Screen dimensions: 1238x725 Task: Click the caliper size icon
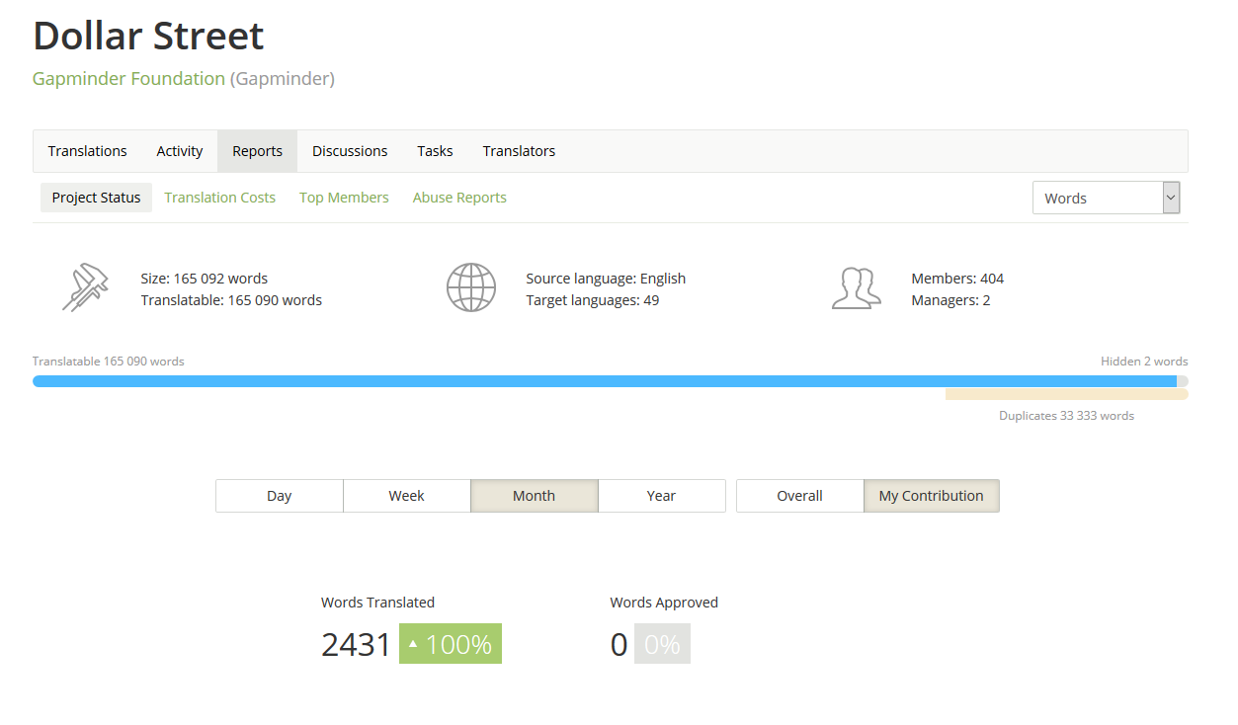click(85, 287)
